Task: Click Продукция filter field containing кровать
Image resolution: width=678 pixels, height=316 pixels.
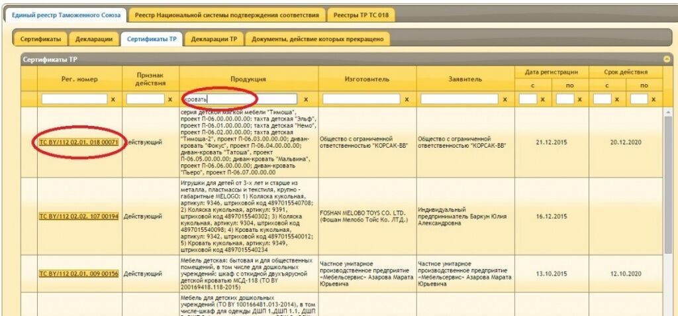Action: tap(240, 99)
